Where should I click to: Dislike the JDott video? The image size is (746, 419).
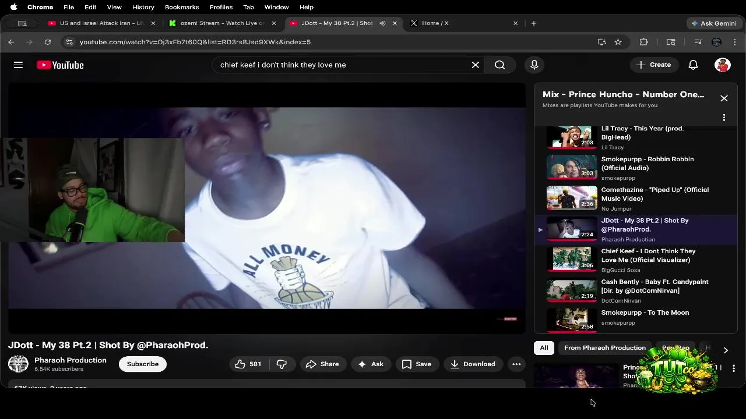click(x=282, y=364)
